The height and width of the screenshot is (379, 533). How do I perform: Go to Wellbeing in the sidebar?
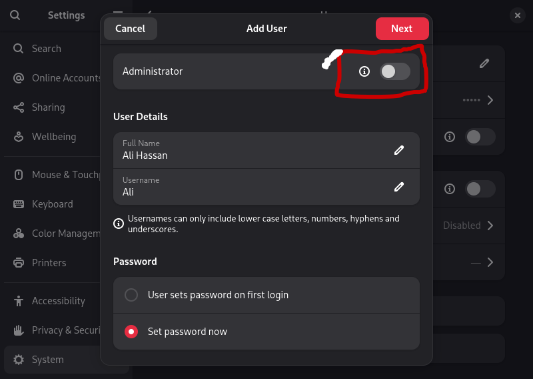click(53, 137)
